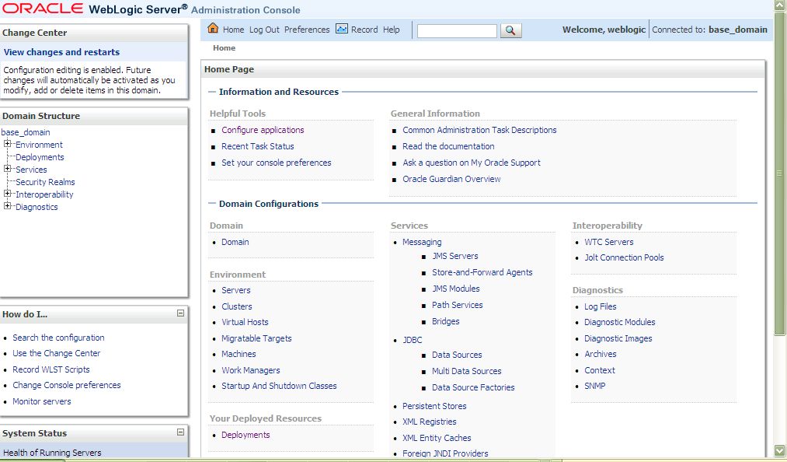Open Jolt Connection Pools link
Image resolution: width=787 pixels, height=462 pixels.
tap(624, 258)
